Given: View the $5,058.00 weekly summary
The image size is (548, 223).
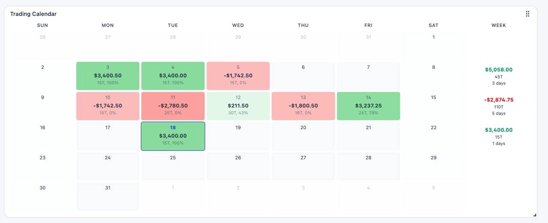Looking at the screenshot, I should (x=499, y=76).
